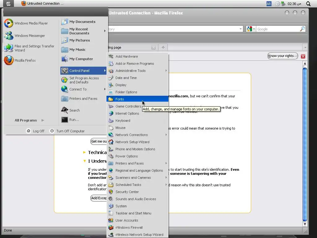317x238 pixels.
Task: Expand Scheduled Tasks submenu
Action: (x=166, y=185)
